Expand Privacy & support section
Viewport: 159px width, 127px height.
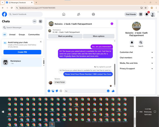tap(136, 69)
